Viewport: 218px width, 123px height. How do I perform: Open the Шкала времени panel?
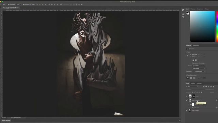[6, 120]
